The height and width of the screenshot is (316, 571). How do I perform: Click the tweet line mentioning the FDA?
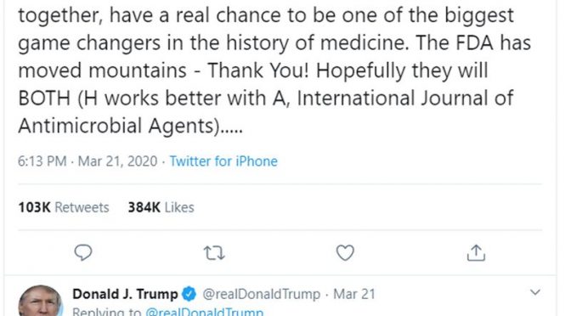click(274, 43)
